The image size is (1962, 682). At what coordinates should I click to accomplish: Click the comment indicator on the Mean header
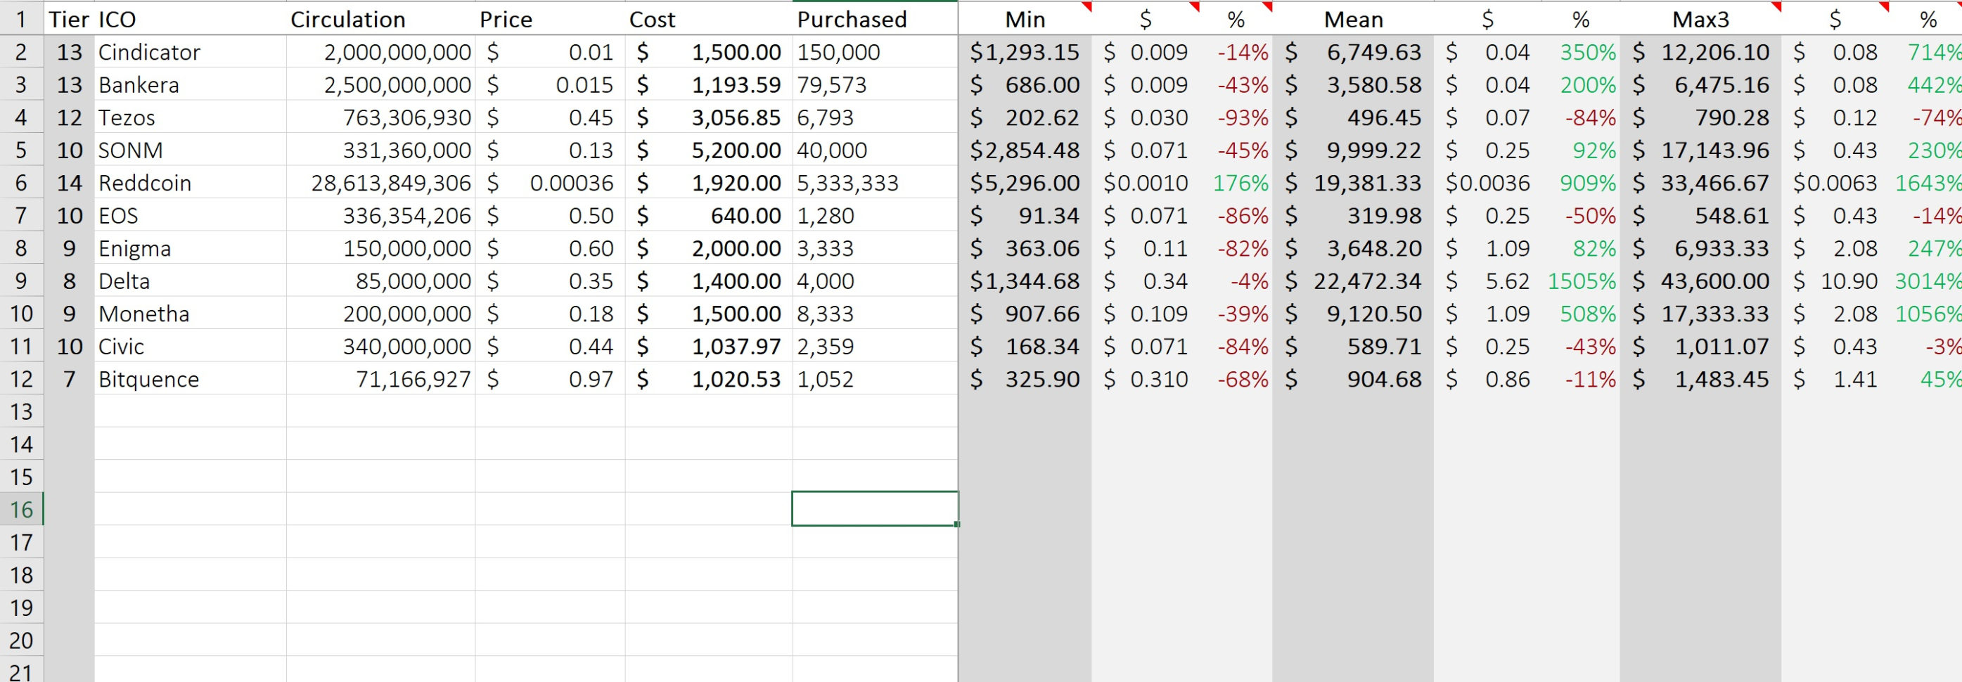1429,8
